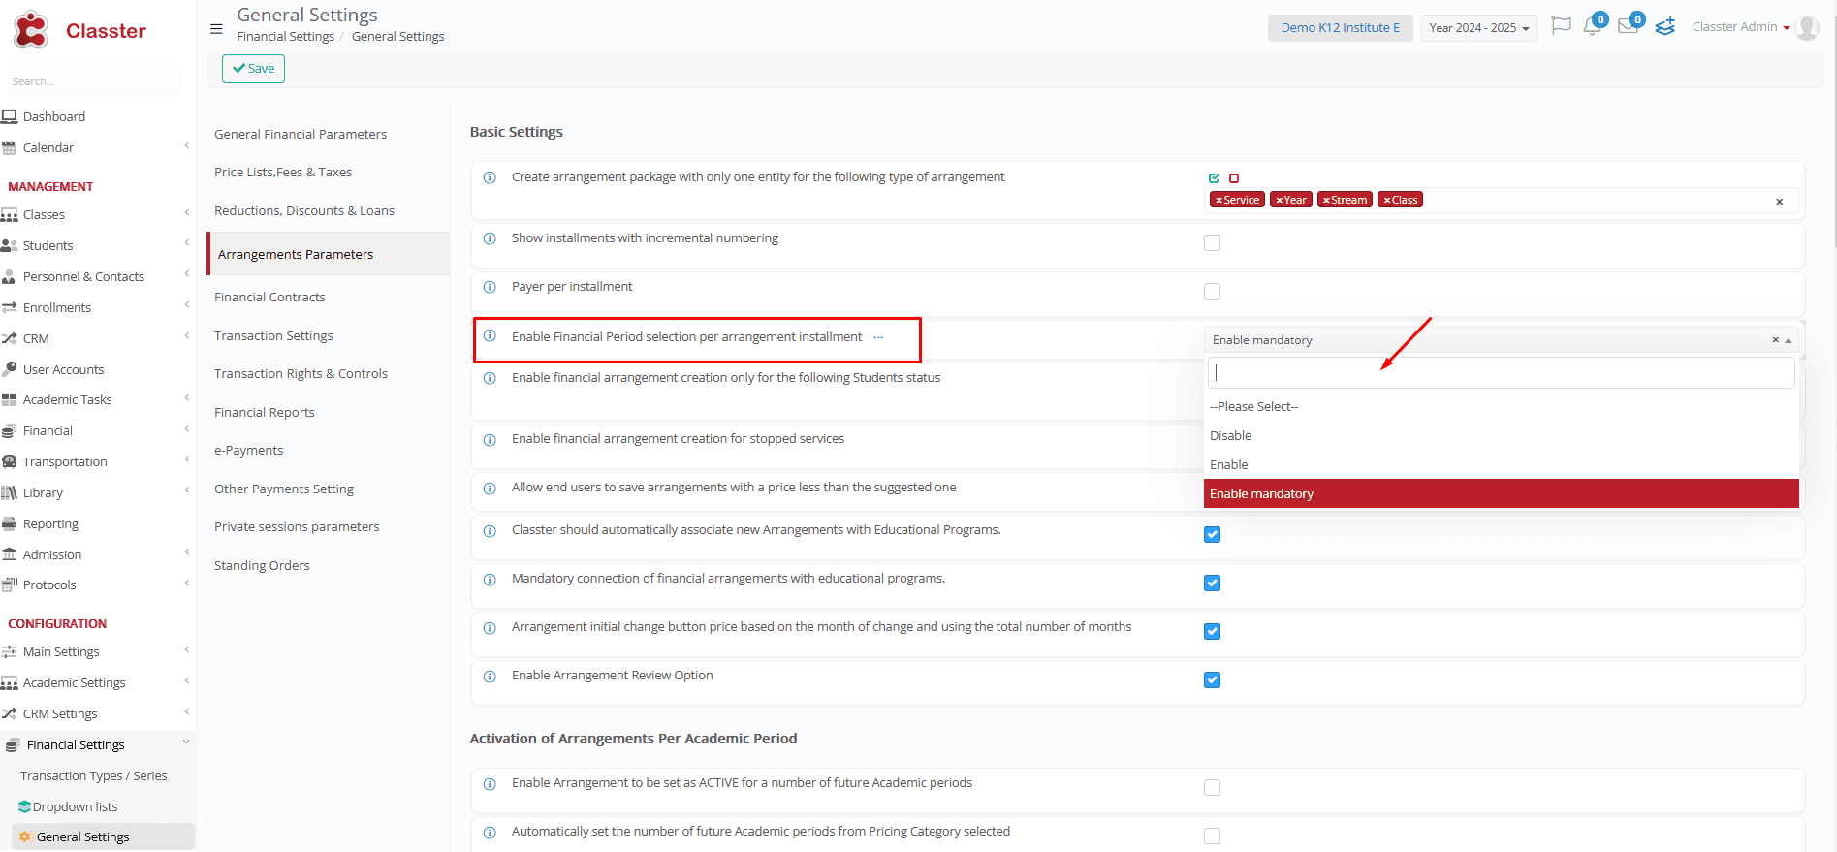Click Demo K12 Institute E button

[1341, 27]
